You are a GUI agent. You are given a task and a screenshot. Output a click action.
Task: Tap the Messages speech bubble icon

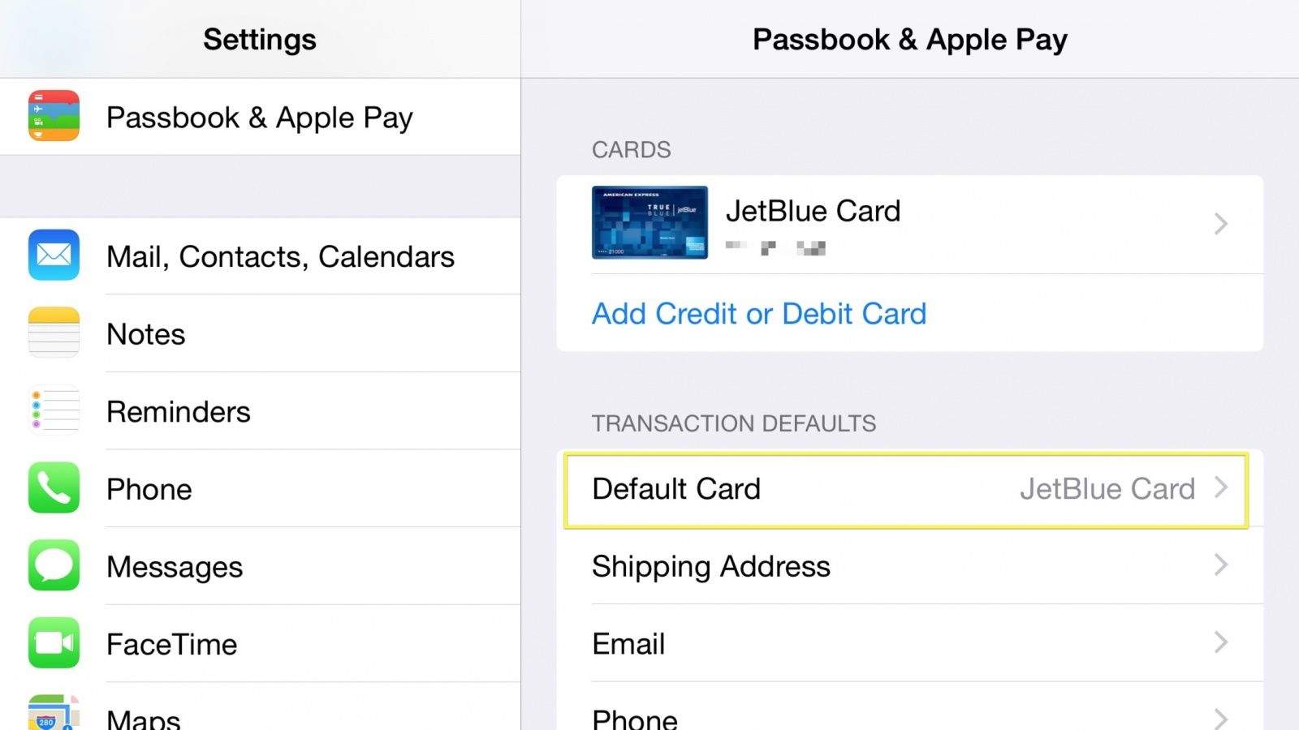[54, 565]
